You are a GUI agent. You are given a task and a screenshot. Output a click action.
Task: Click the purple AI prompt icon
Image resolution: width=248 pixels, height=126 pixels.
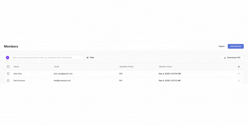(x=8, y=58)
